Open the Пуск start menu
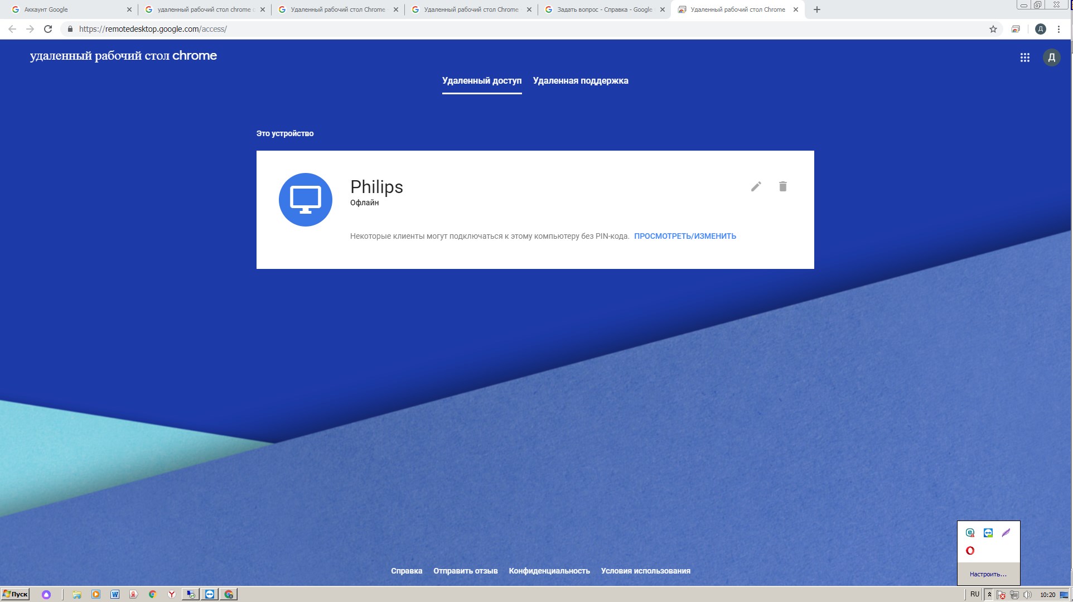The image size is (1073, 602). 15,595
